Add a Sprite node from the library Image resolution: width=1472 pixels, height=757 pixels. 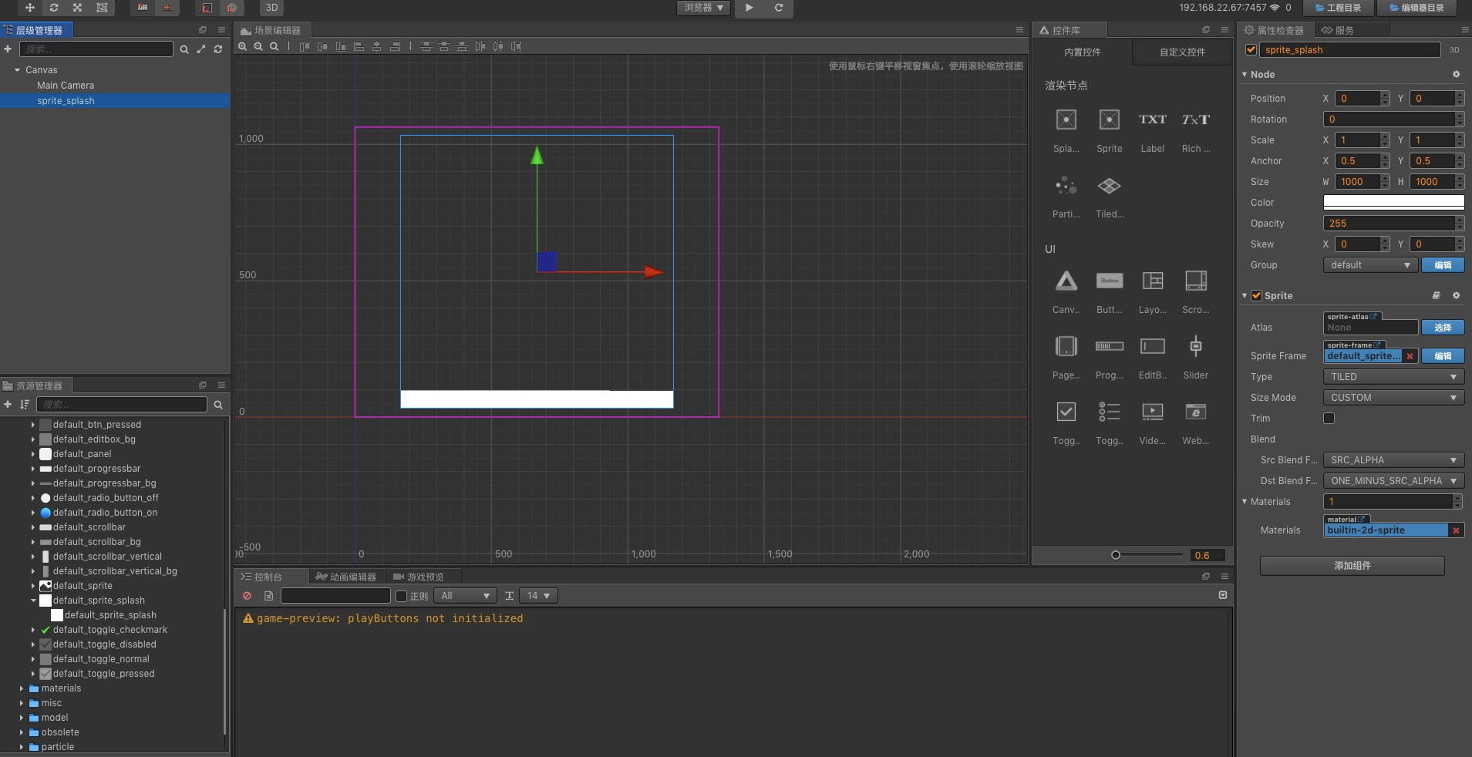click(1109, 130)
